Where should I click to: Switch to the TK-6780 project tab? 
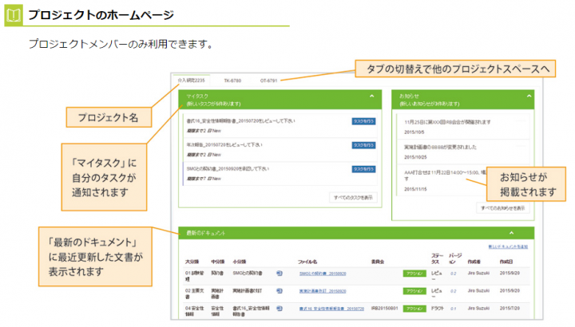tap(232, 81)
